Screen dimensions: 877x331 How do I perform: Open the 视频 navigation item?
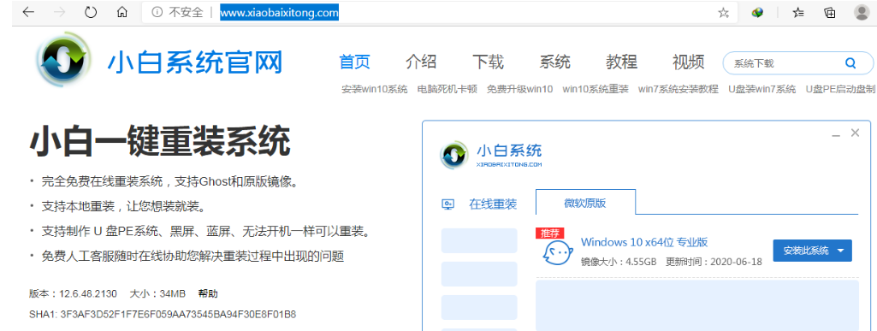pos(689,62)
